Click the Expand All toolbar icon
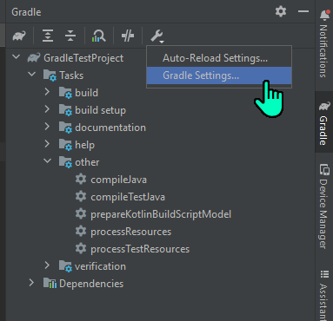Viewport: 333px width, 321px height. tap(48, 36)
